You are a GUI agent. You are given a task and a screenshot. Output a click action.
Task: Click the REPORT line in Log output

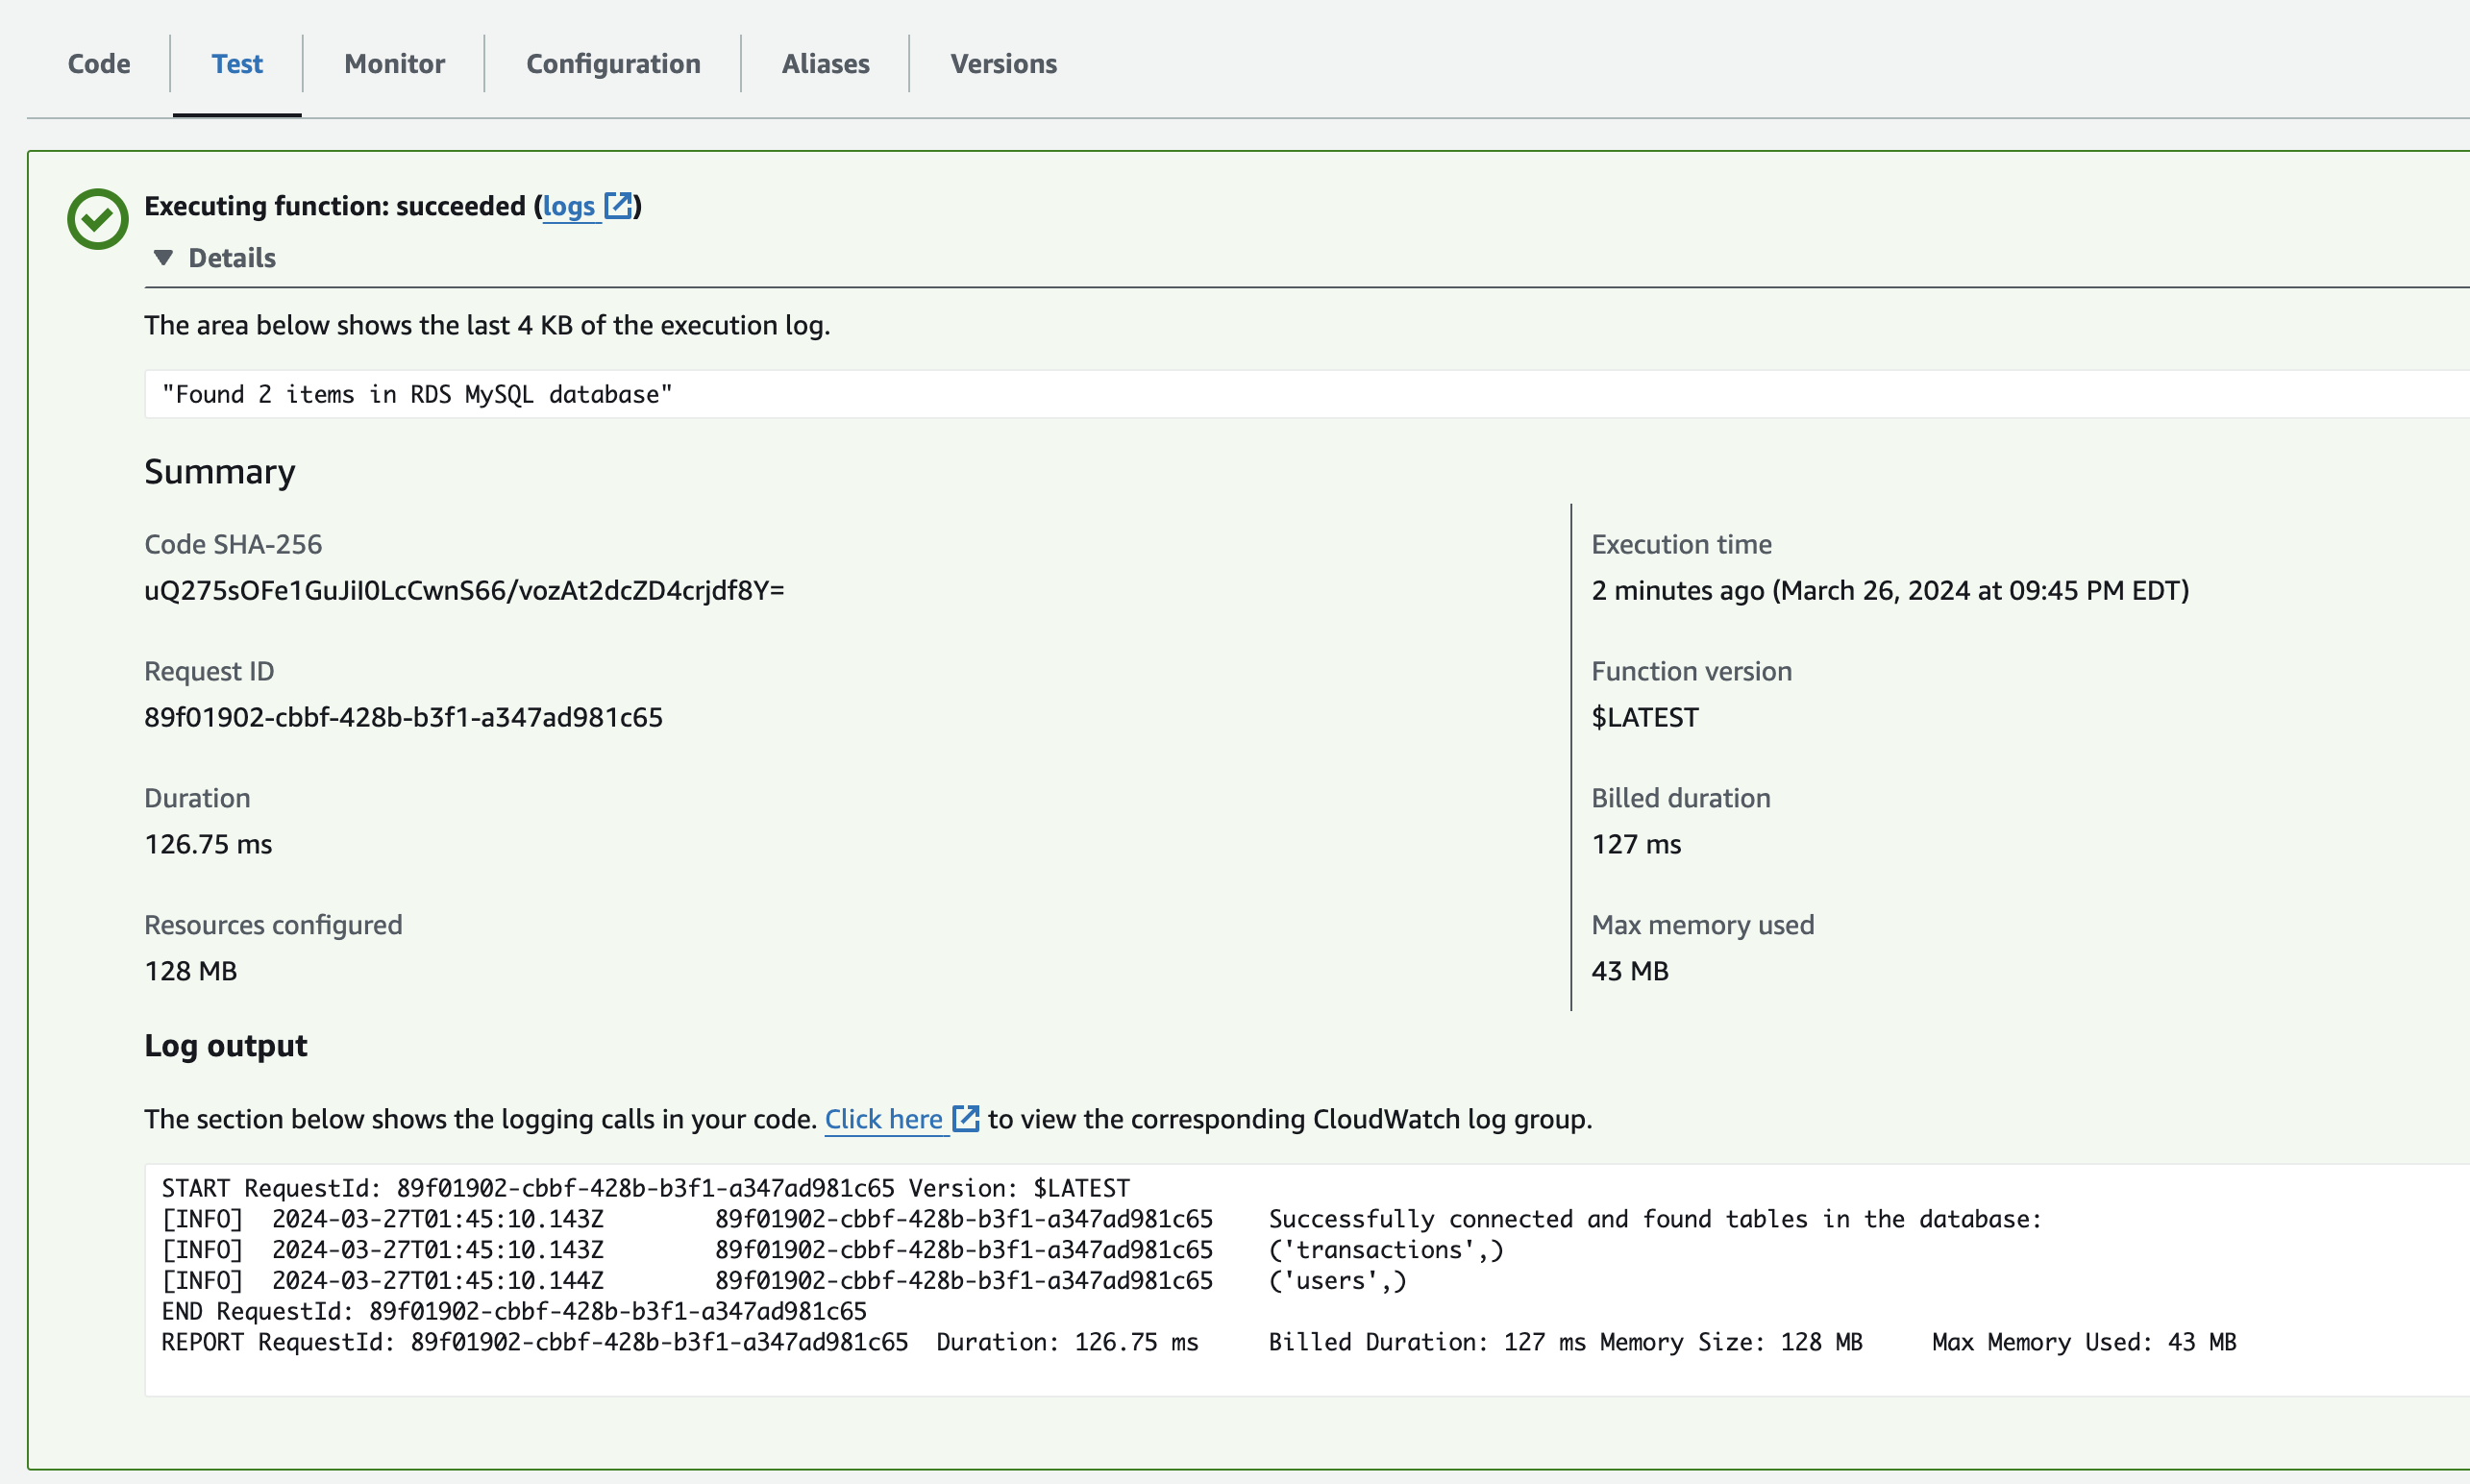pyautogui.click(x=1200, y=1341)
